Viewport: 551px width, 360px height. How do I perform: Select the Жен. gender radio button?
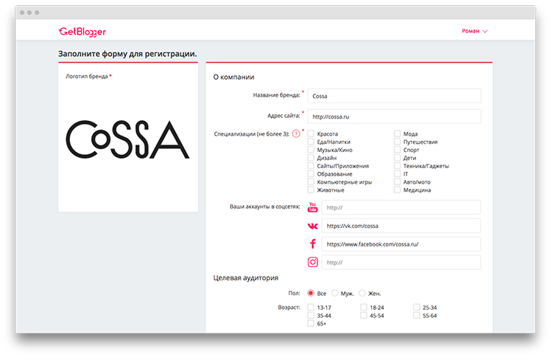[x=362, y=293]
